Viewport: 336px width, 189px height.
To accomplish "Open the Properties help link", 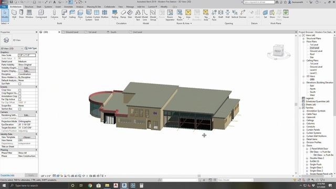I will (x=7, y=175).
